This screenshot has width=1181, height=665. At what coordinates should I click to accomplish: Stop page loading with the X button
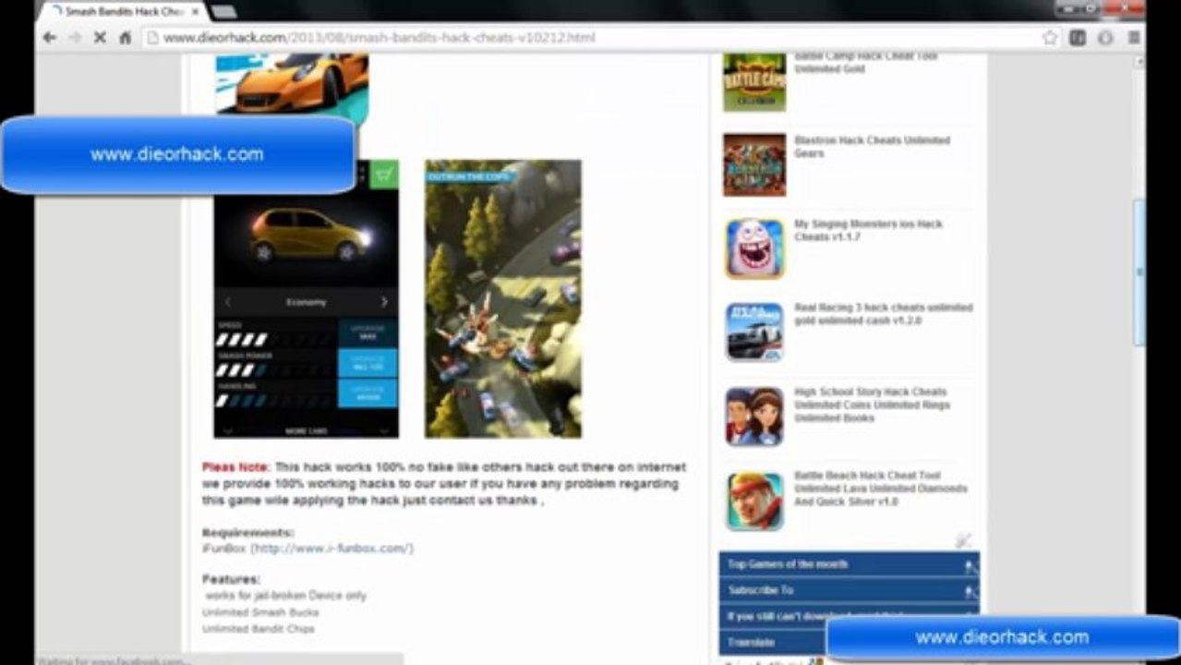101,38
